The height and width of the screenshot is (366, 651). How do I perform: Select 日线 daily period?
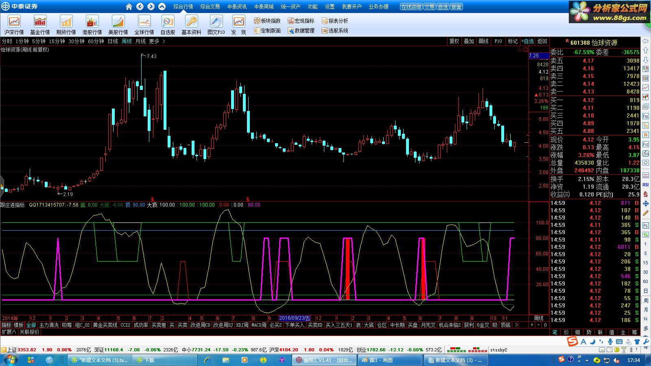click(113, 41)
